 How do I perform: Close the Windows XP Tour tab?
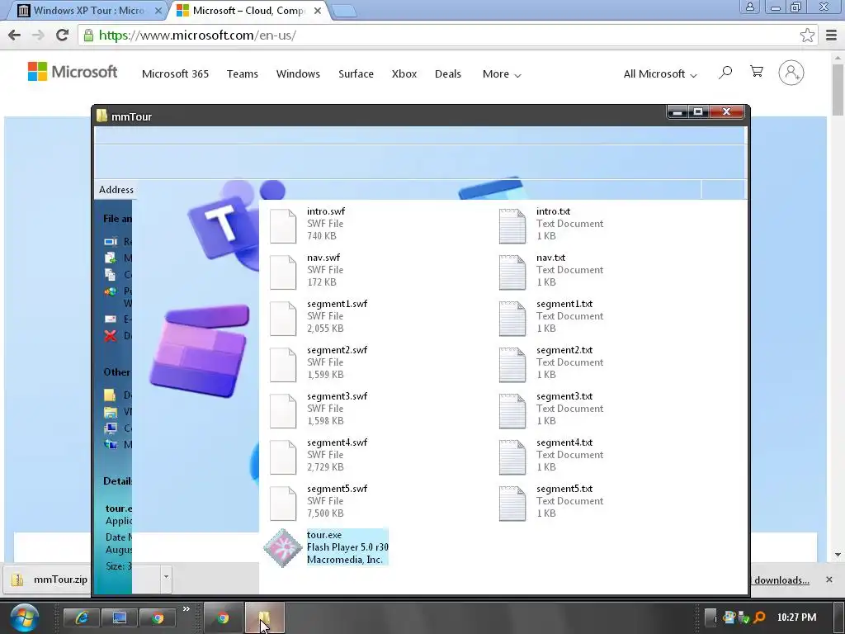click(158, 11)
